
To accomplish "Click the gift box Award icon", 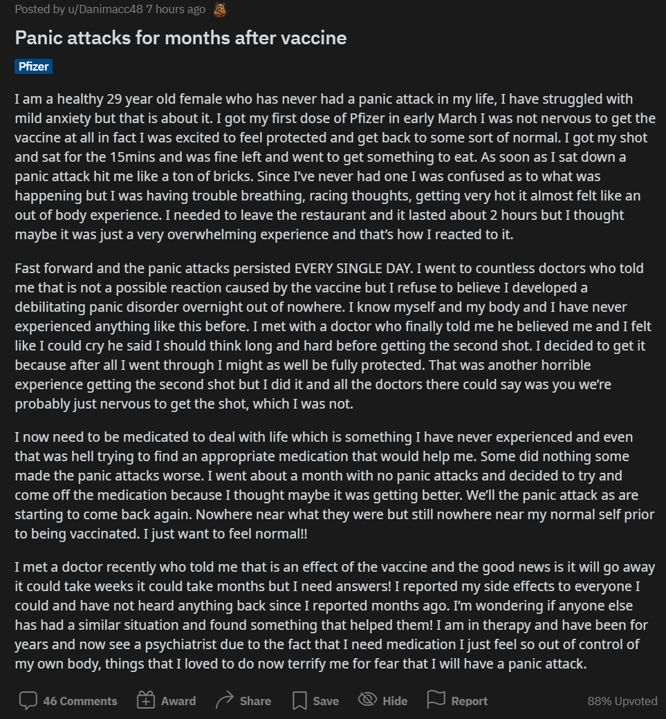I will click(x=146, y=700).
